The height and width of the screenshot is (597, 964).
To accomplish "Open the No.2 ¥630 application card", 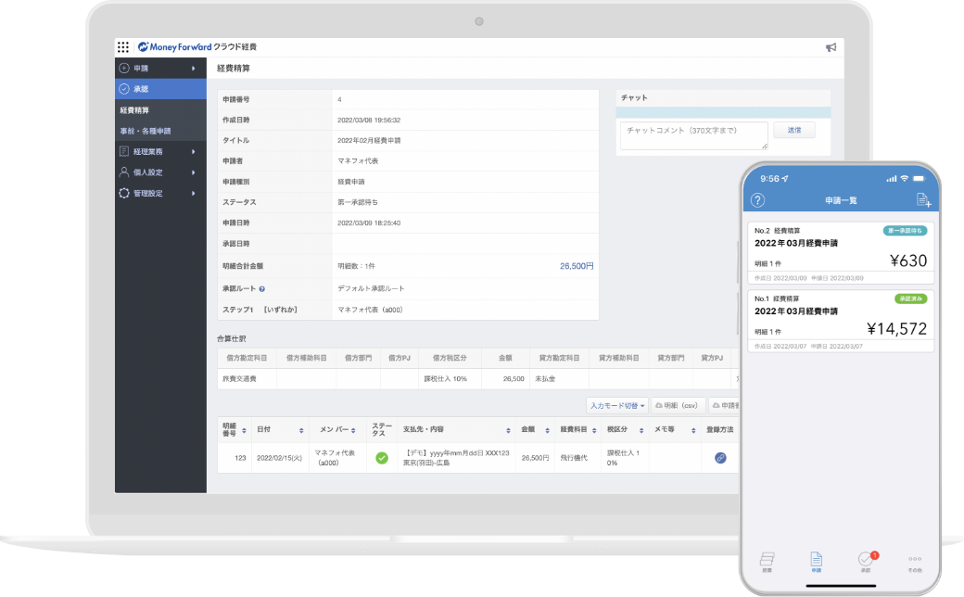I will pos(841,253).
